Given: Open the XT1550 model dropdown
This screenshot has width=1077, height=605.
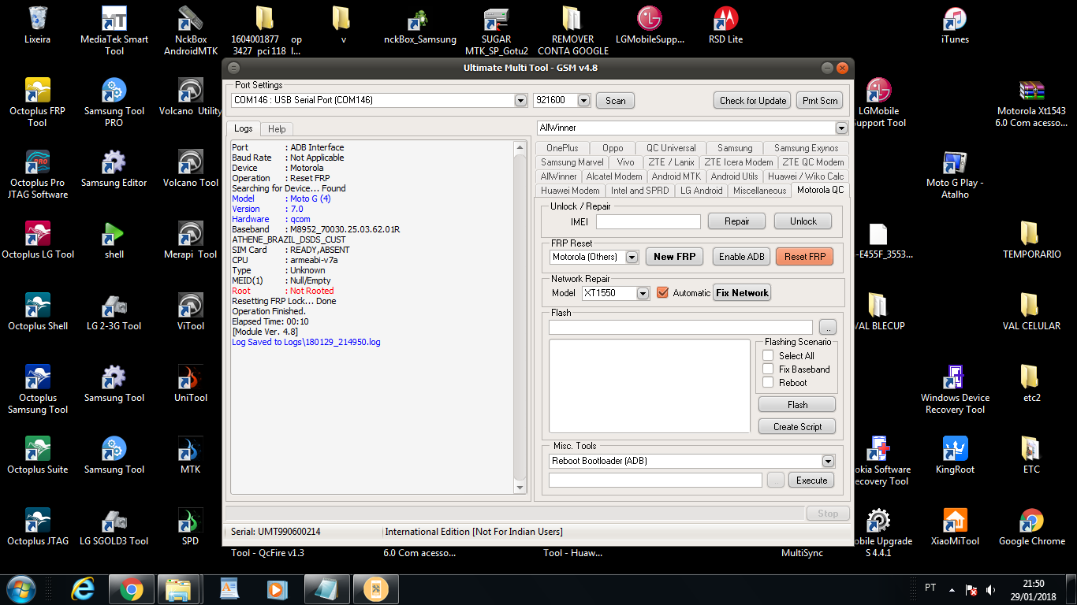Looking at the screenshot, I should (x=643, y=293).
